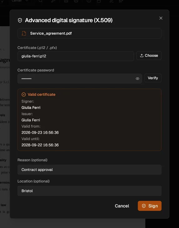Click the Certificate (.p12 / .pfx) label
Image resolution: width=179 pixels, height=228 pixels.
coord(37,48)
